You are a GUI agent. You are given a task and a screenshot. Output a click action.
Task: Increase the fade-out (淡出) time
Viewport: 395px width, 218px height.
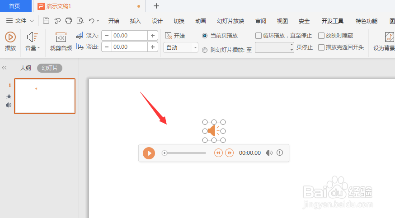point(153,47)
